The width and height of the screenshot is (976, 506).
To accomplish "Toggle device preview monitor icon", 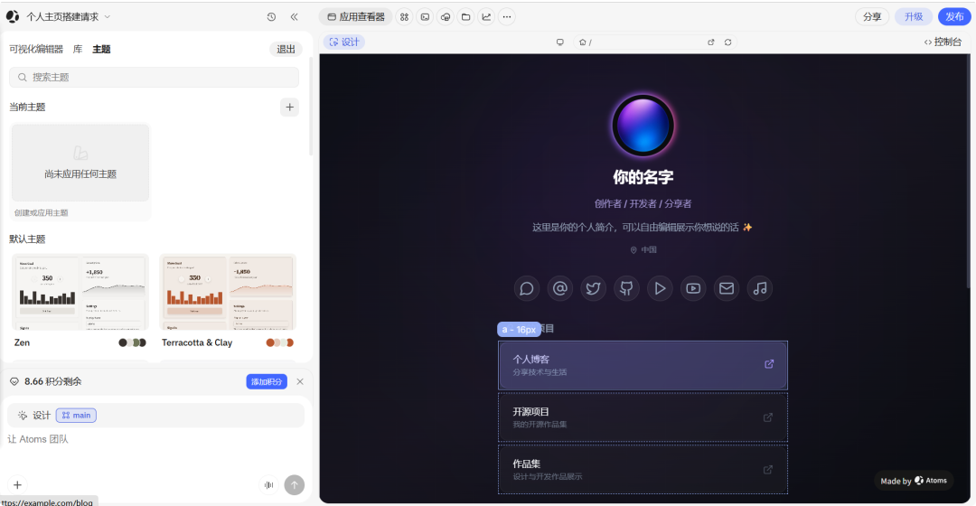I will (560, 42).
